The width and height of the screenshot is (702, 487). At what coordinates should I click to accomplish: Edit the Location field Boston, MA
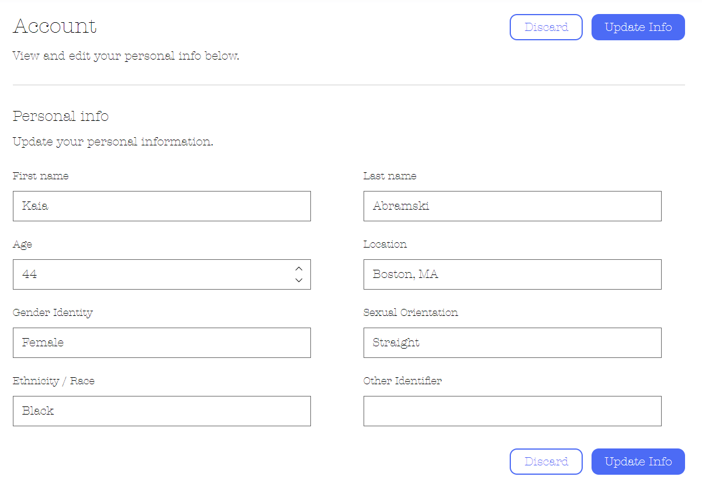512,274
